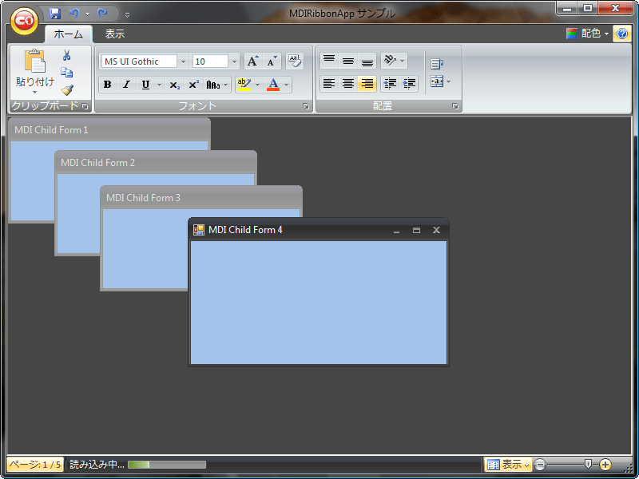This screenshot has height=479, width=639.
Task: Click the Grow Font icon
Action: 252,61
